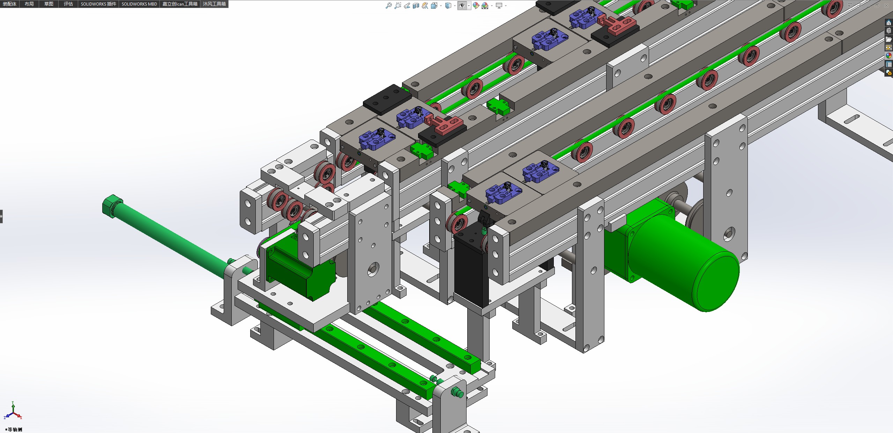Image resolution: width=893 pixels, height=433 pixels.
Task: Click the 评估 tab label
Action: tap(68, 4)
